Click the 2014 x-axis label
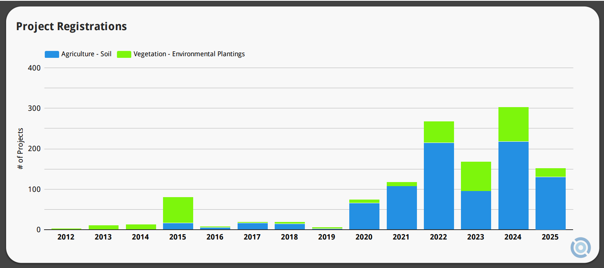 (x=141, y=237)
